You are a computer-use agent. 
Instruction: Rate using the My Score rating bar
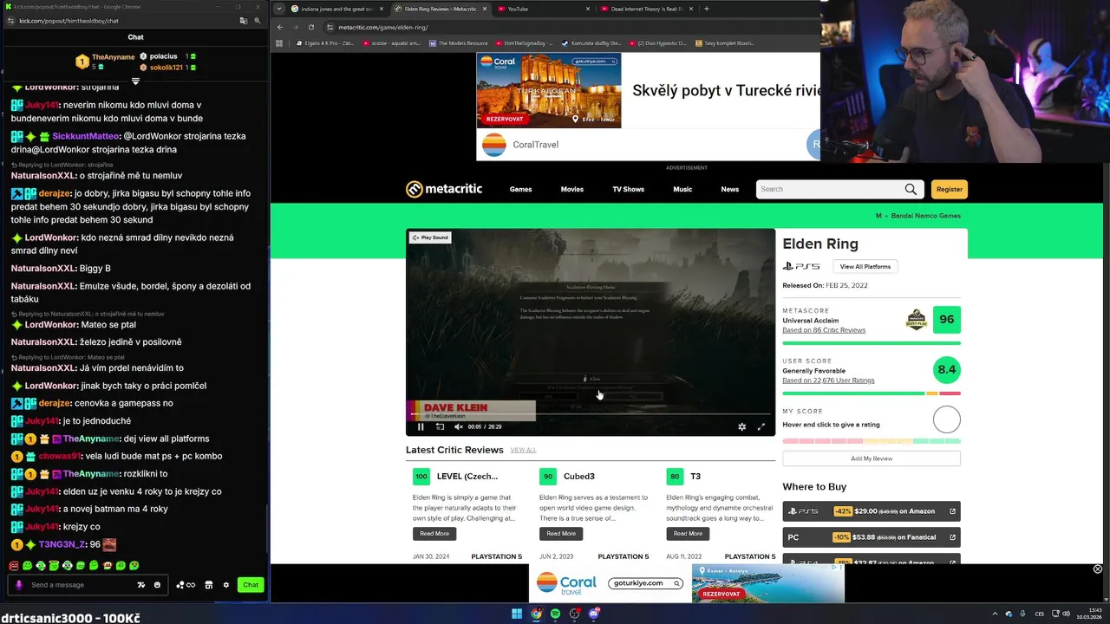[872, 441]
